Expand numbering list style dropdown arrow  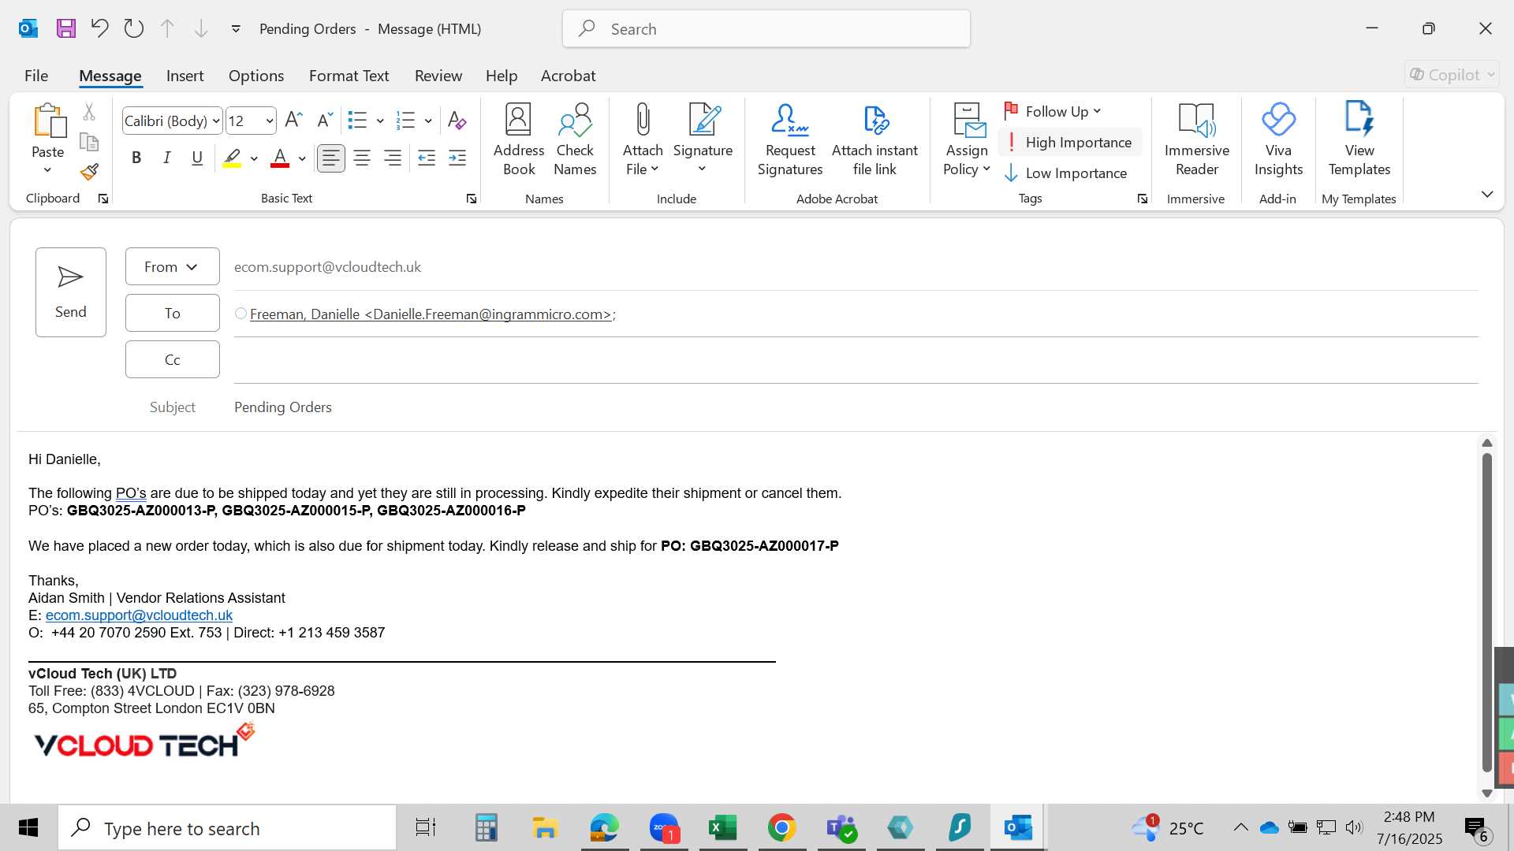(x=428, y=121)
